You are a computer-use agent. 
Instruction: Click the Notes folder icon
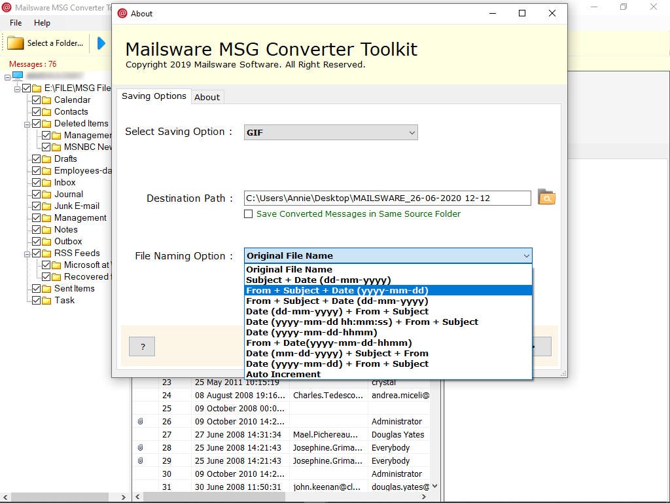[x=46, y=230]
